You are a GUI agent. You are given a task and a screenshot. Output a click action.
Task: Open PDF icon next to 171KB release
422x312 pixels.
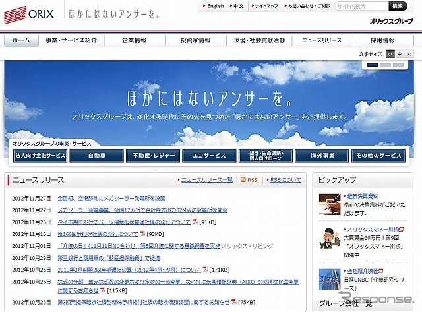coord(205,269)
